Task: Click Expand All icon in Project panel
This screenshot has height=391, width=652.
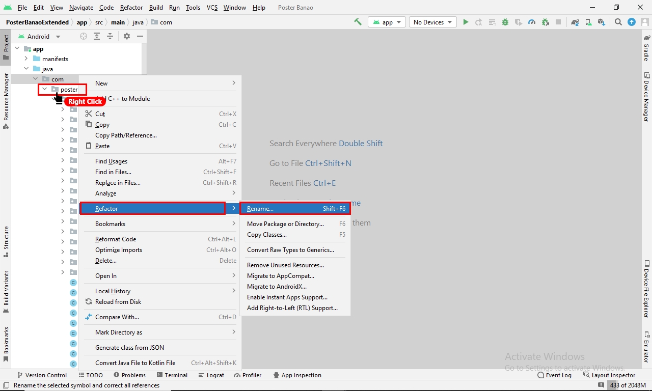Action: pyautogui.click(x=97, y=36)
